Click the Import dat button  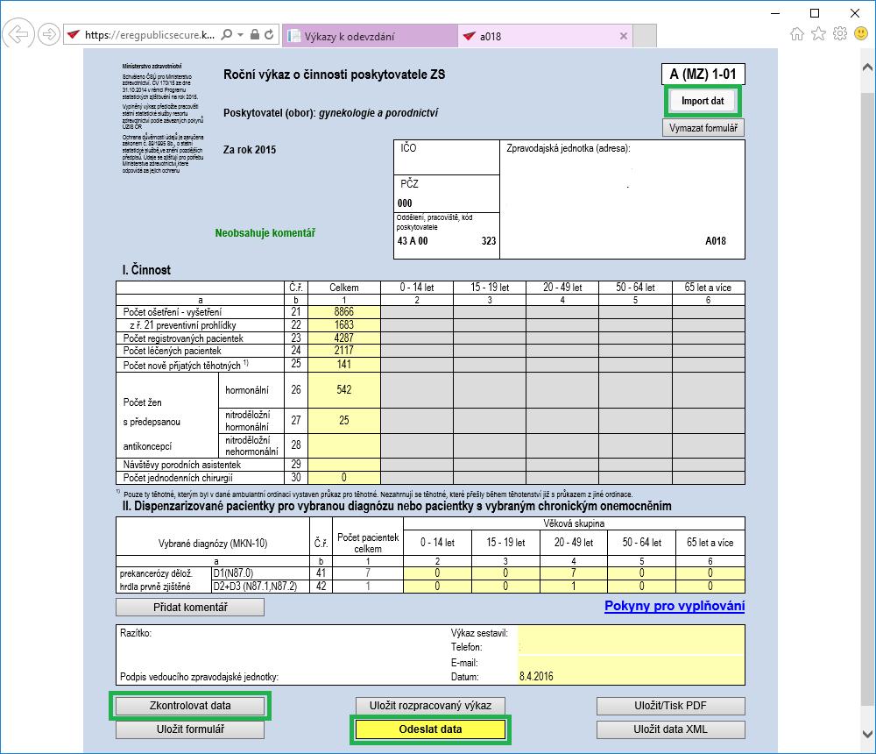703,101
